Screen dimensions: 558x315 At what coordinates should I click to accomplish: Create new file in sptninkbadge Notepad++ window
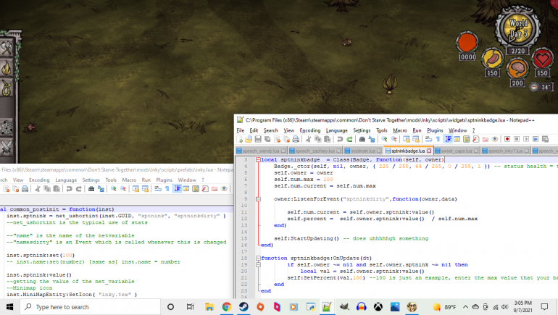239,139
